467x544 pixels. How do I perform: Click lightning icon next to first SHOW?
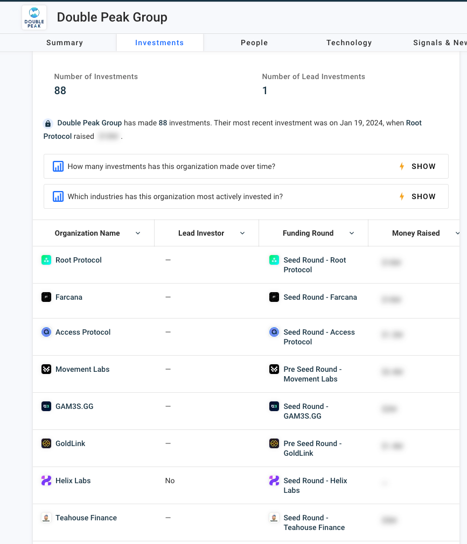click(402, 166)
